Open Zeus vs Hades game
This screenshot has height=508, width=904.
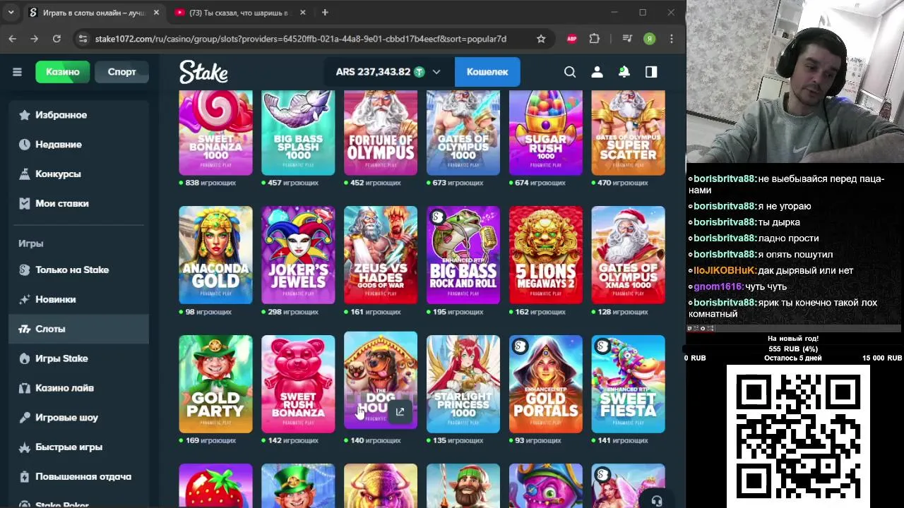pos(381,255)
